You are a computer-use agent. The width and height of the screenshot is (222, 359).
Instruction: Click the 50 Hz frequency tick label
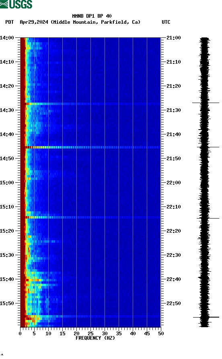pos(161,334)
